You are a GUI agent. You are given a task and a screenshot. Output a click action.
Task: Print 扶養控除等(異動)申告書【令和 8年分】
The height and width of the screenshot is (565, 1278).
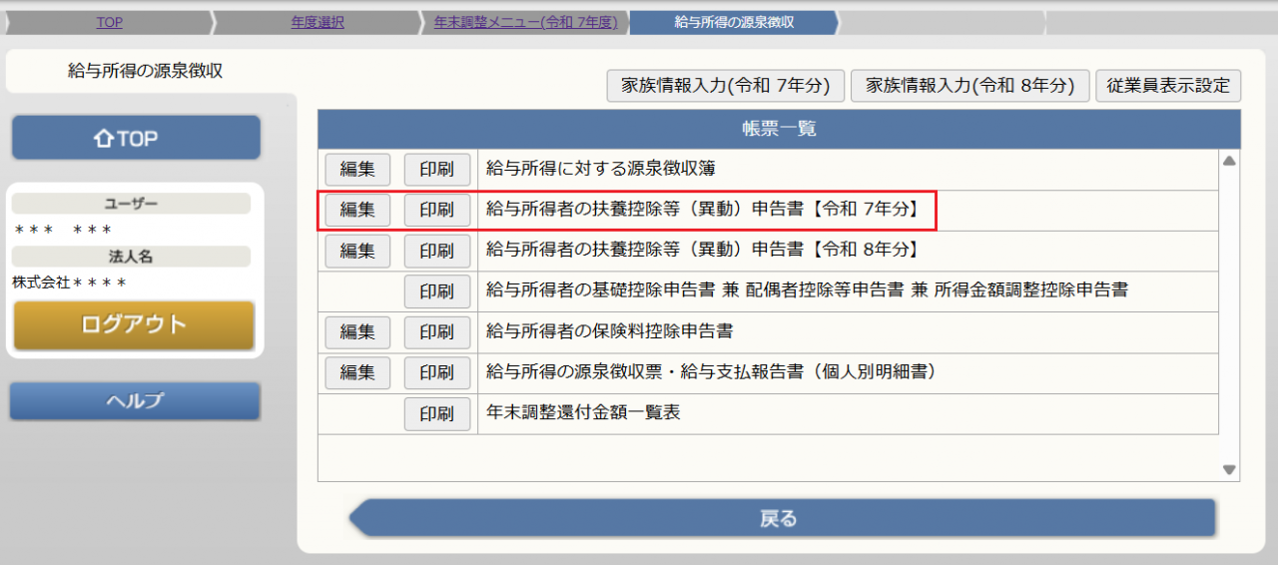click(x=436, y=251)
